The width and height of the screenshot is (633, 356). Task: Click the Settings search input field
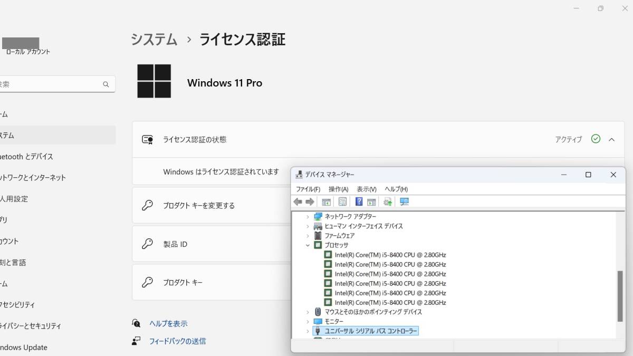coord(57,84)
